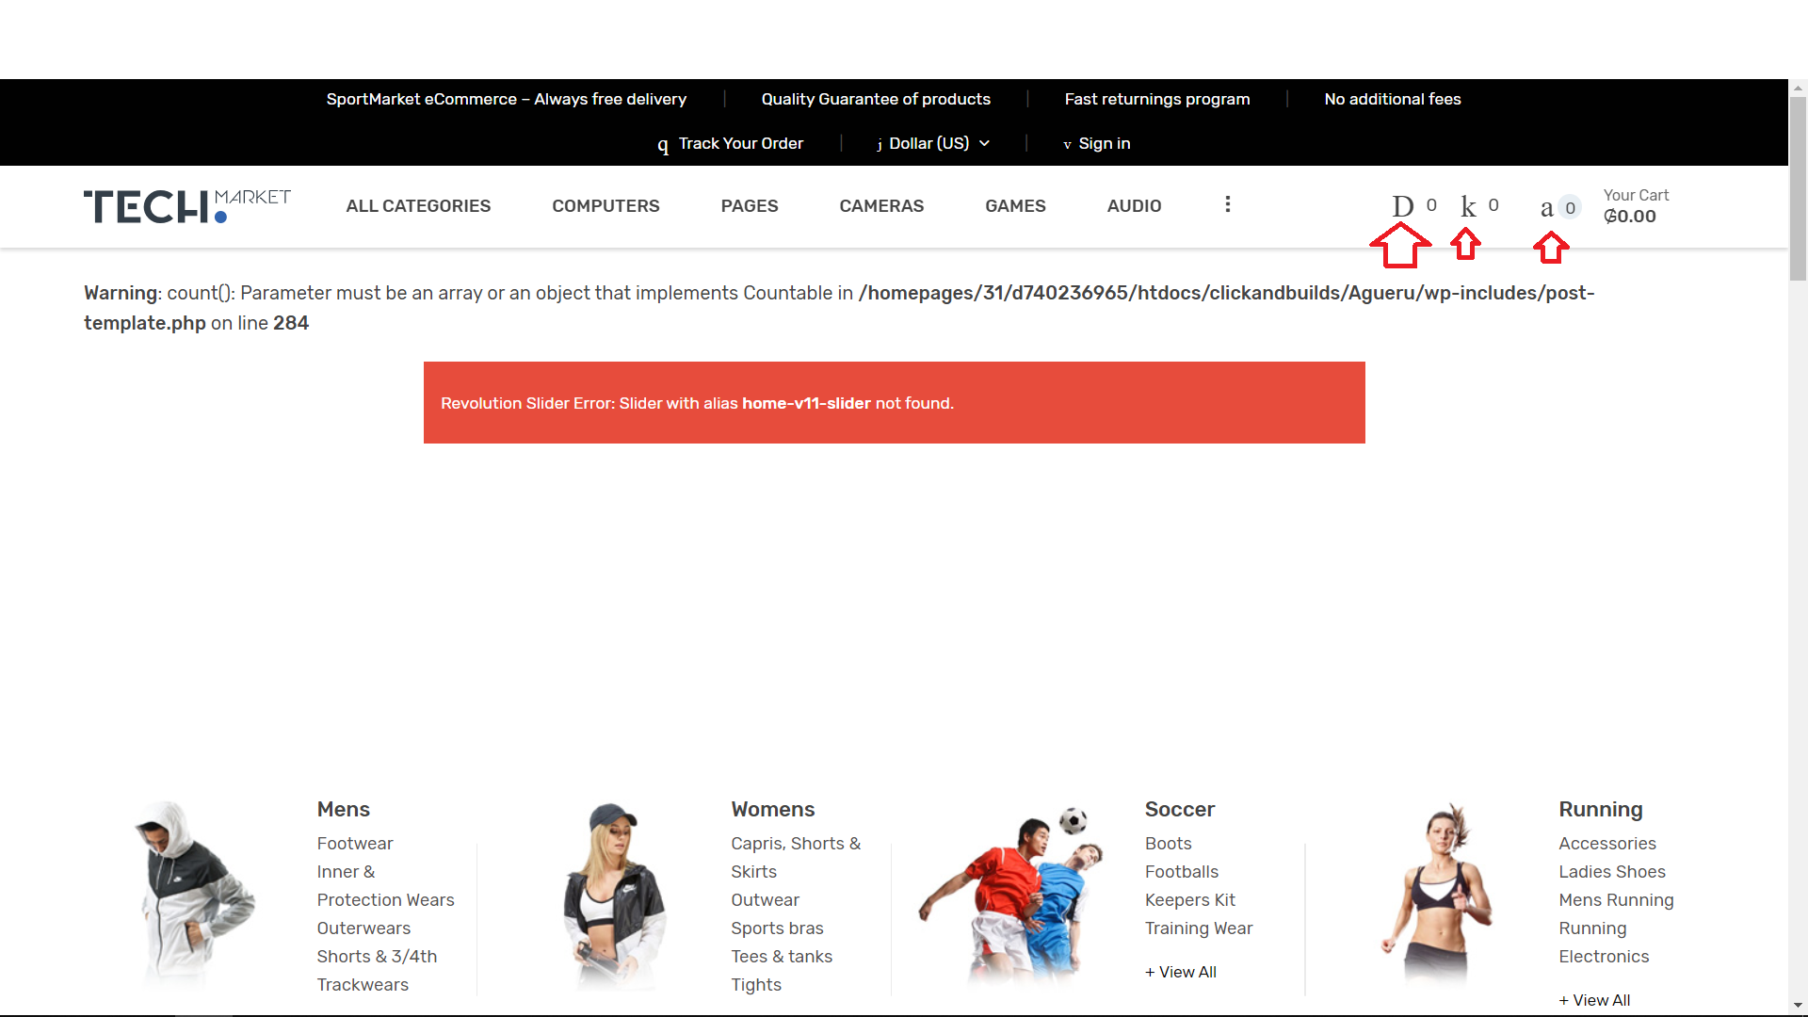Screen dimensions: 1808x1017
Task: Click the Track Your Order link
Action: (741, 143)
